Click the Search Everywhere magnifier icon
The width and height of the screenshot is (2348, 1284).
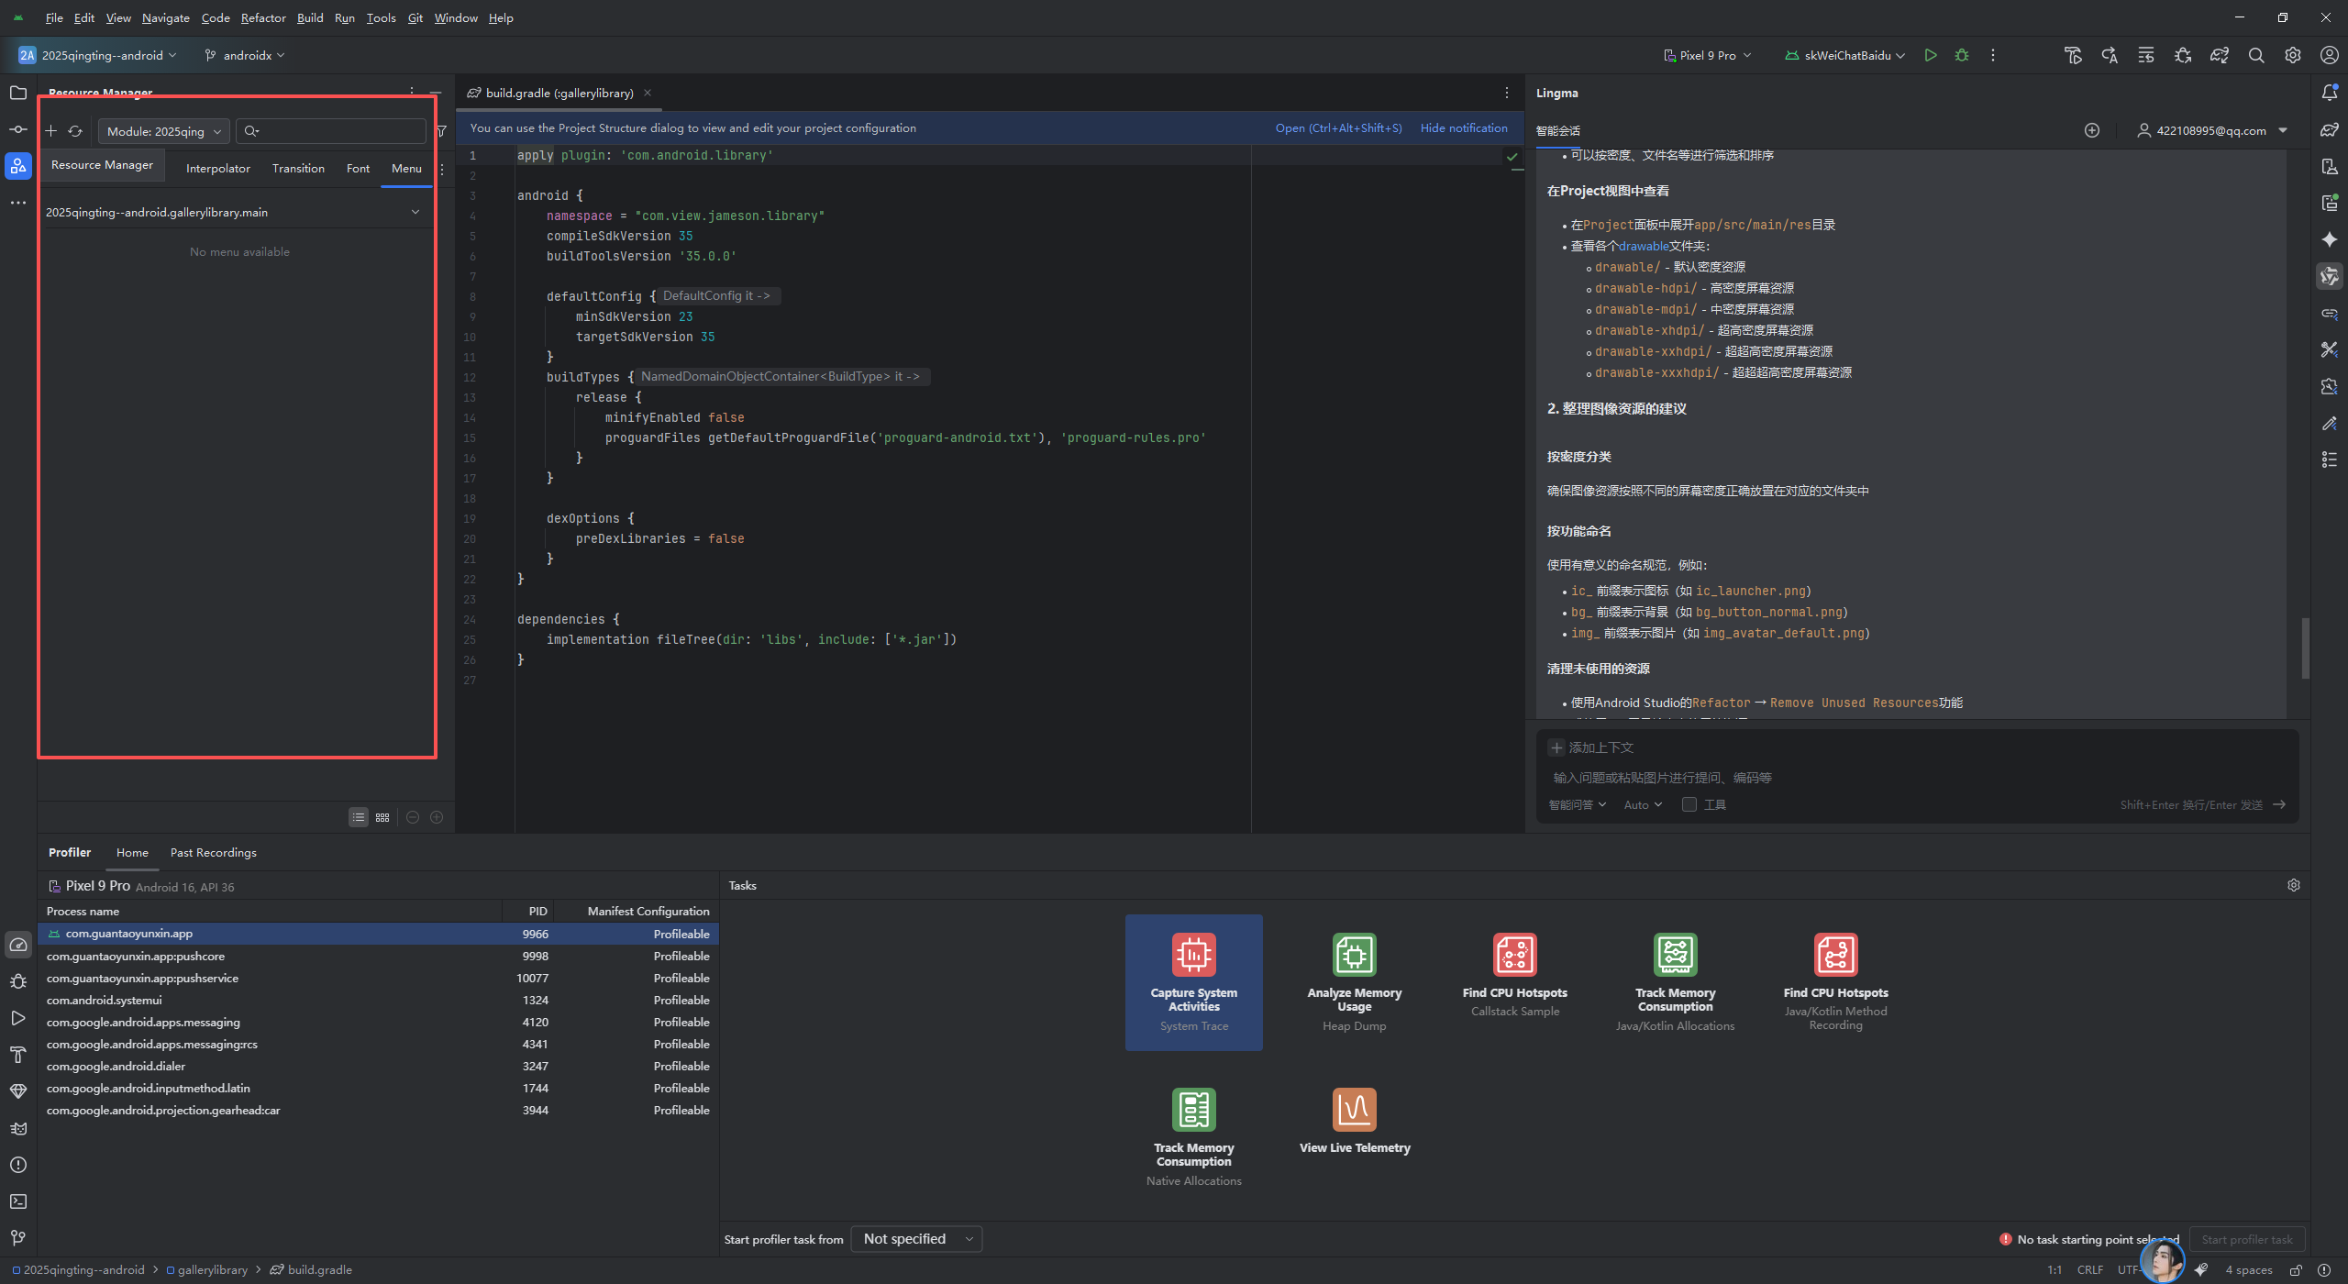(x=2256, y=55)
